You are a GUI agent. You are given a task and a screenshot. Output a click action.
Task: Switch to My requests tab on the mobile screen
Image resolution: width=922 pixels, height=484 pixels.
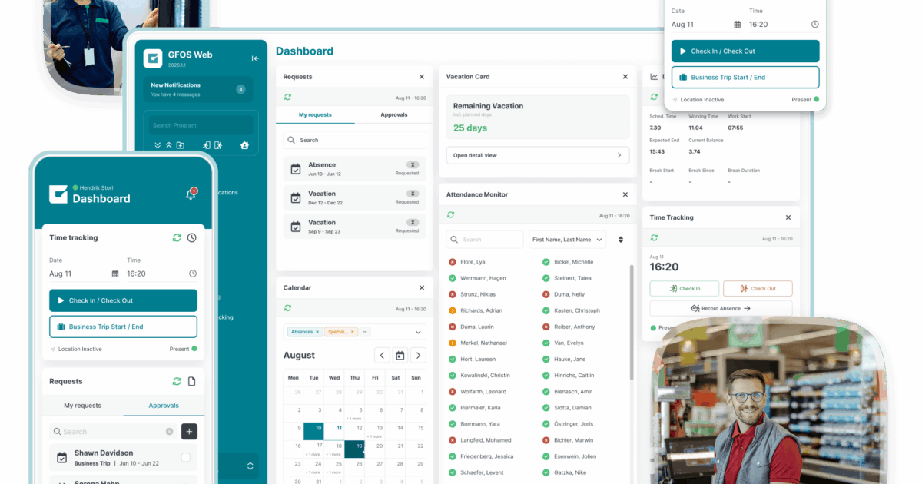point(82,406)
